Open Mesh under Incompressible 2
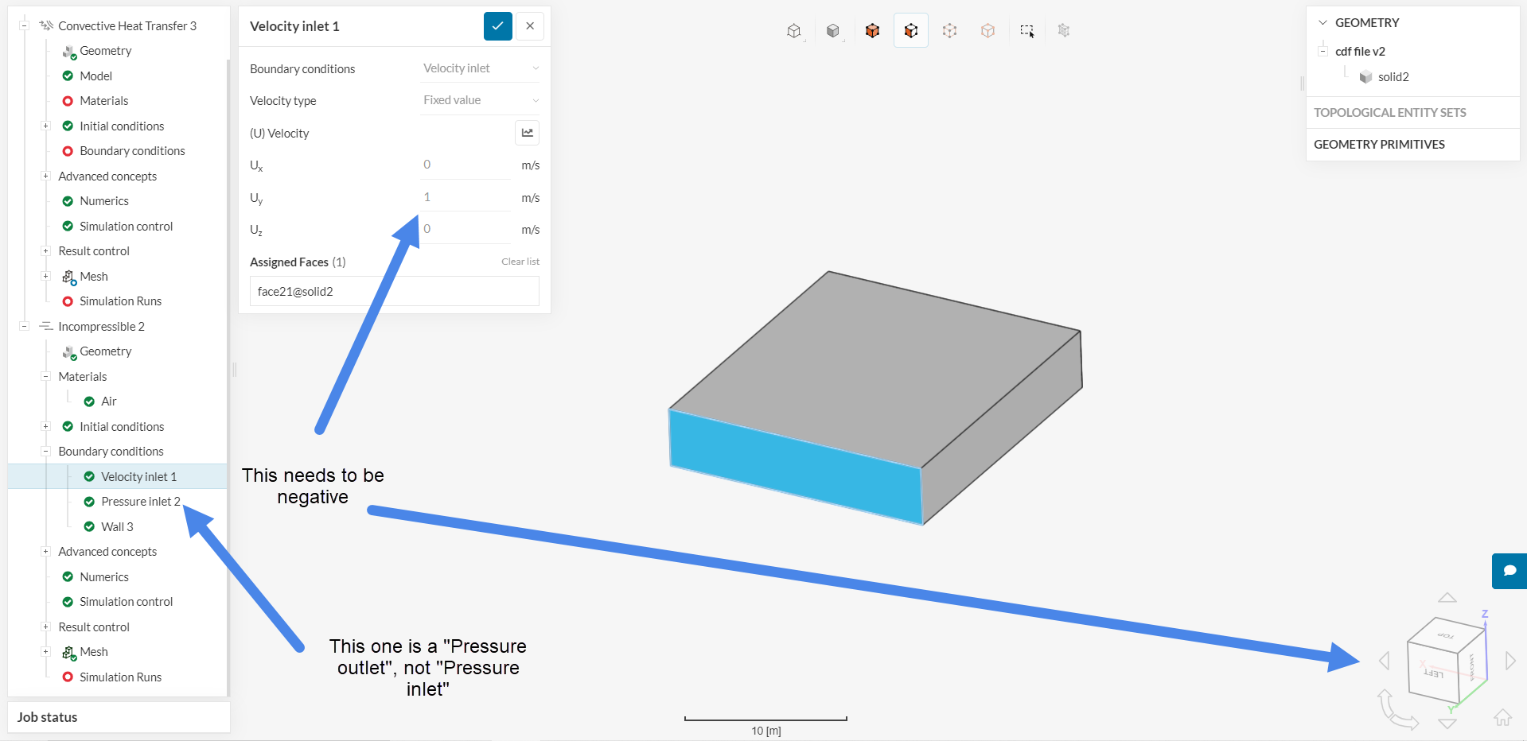 tap(93, 652)
